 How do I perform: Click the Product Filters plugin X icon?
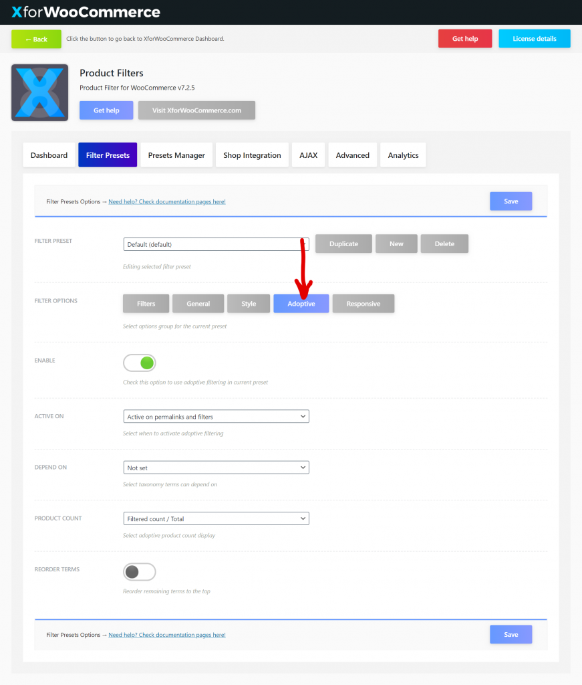(x=39, y=92)
